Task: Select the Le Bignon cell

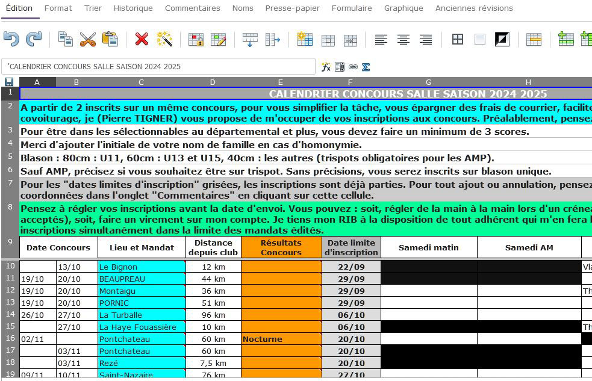Action: pos(142,267)
